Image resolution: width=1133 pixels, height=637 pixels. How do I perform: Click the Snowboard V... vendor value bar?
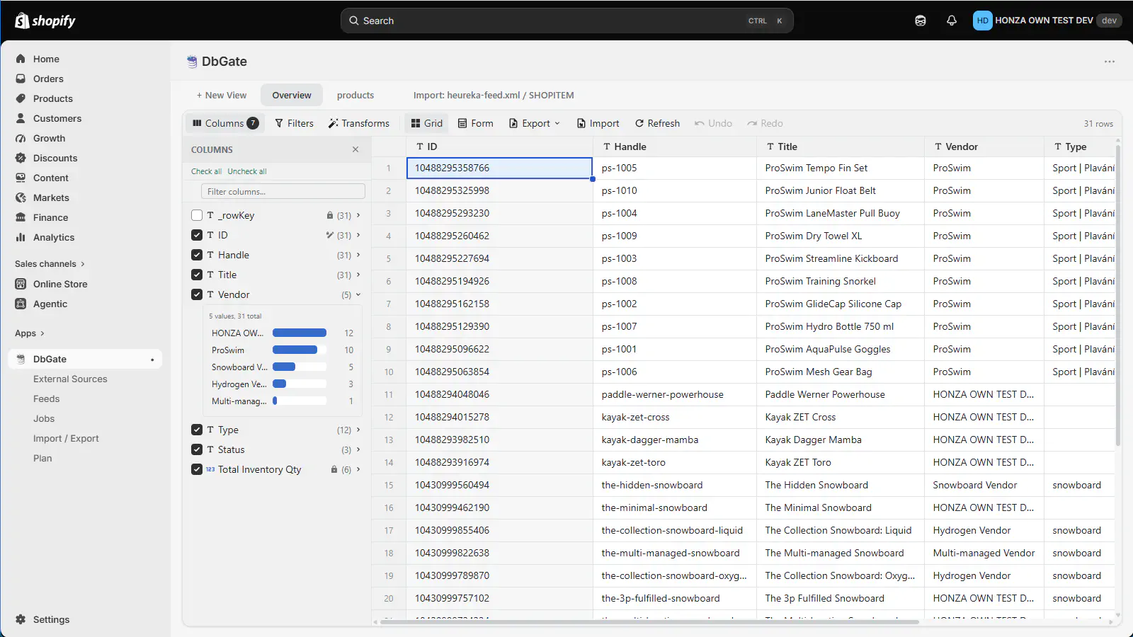click(x=300, y=367)
